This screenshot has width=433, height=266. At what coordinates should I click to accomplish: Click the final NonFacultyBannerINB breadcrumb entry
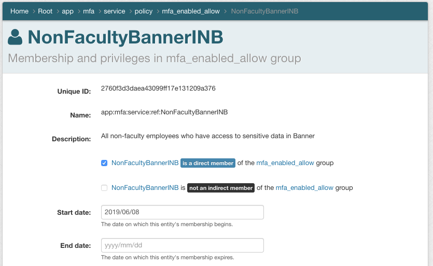click(264, 11)
